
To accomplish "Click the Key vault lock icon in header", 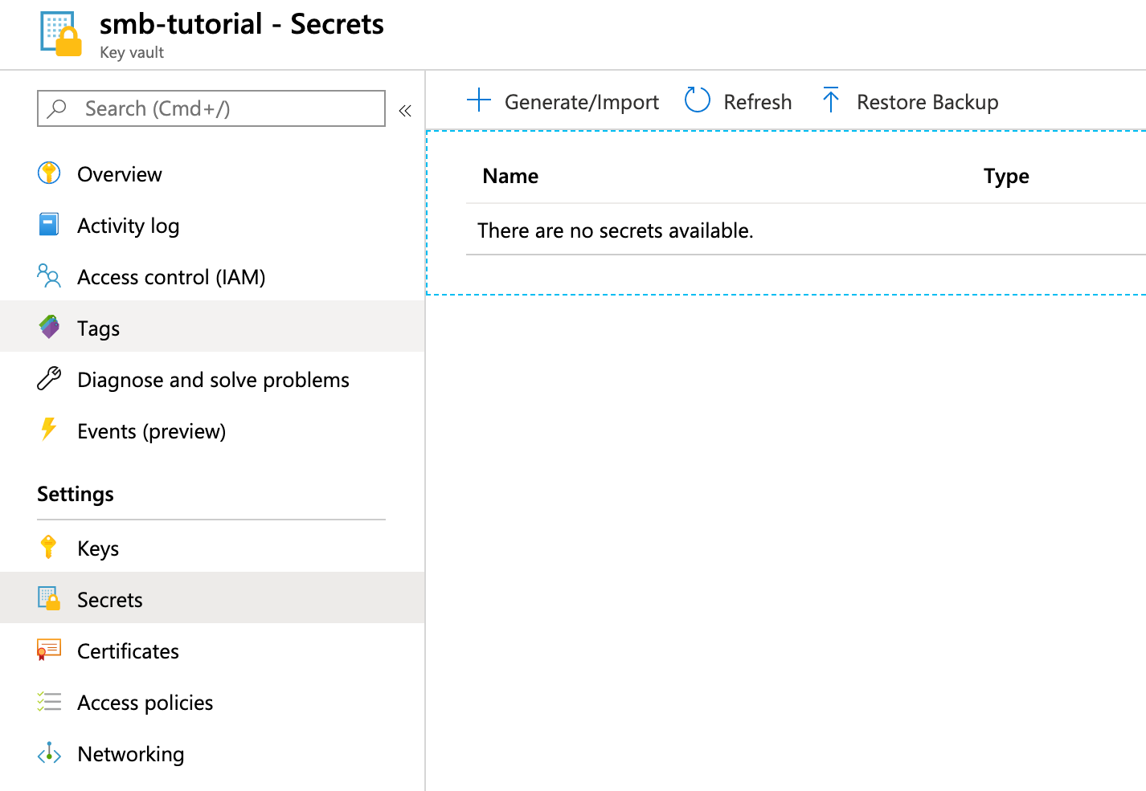I will [61, 35].
